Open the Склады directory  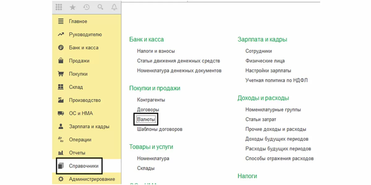click(x=146, y=168)
